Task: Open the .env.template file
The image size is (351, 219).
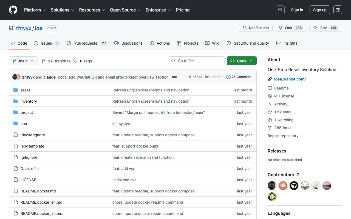Action: point(32,146)
